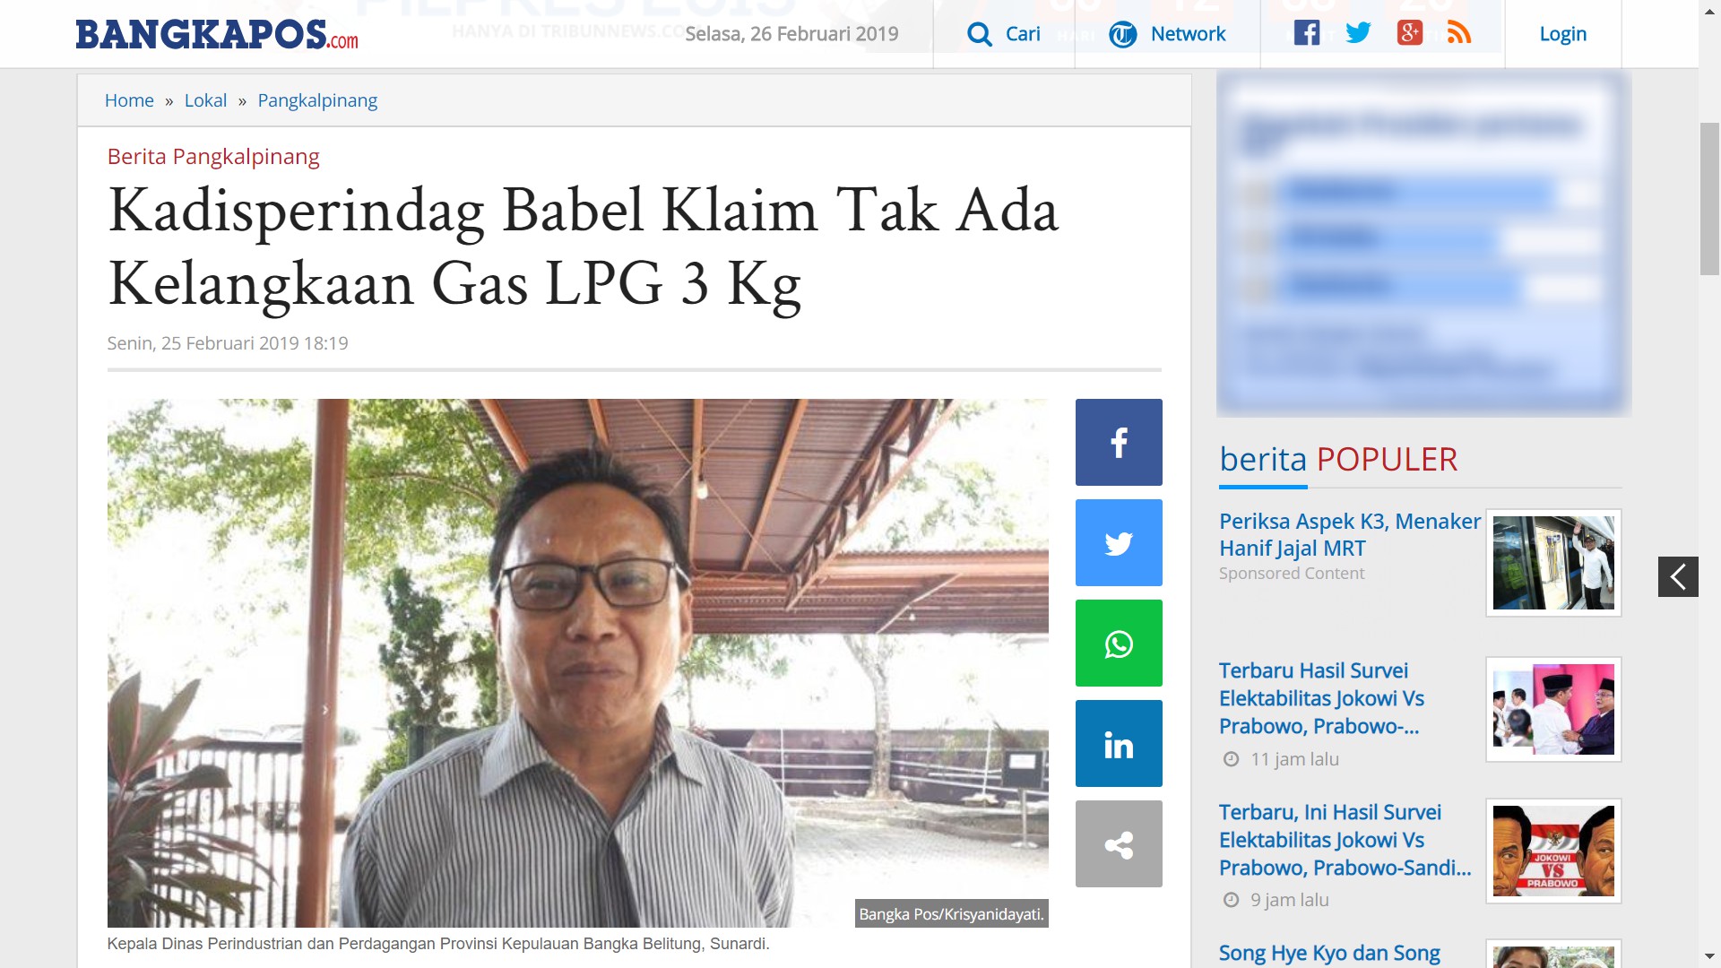Open the header Twitter icon
This screenshot has height=968, width=1721.
tap(1358, 33)
